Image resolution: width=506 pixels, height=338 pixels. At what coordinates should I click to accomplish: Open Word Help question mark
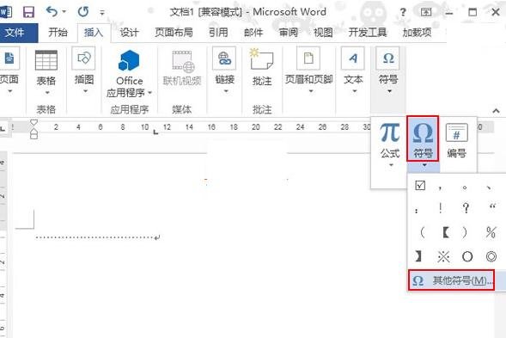[x=403, y=13]
